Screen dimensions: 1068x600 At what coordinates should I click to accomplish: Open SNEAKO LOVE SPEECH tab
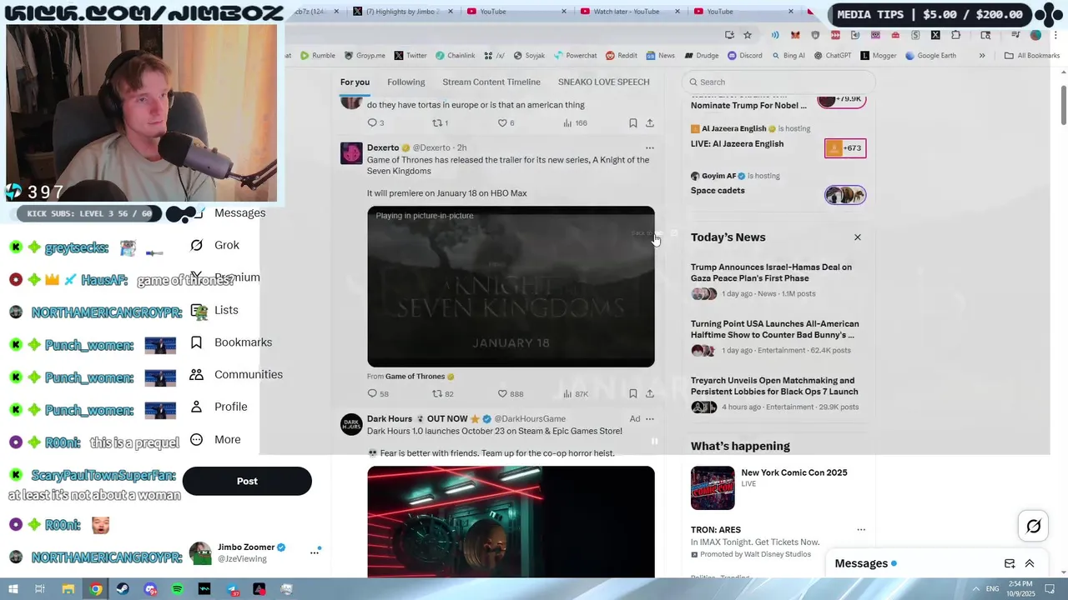[604, 82]
